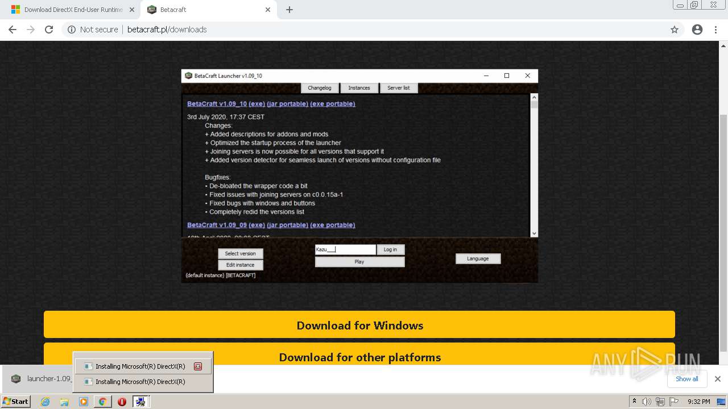The height and width of the screenshot is (409, 728).
Task: Open Action Center flag icon
Action: click(x=674, y=402)
